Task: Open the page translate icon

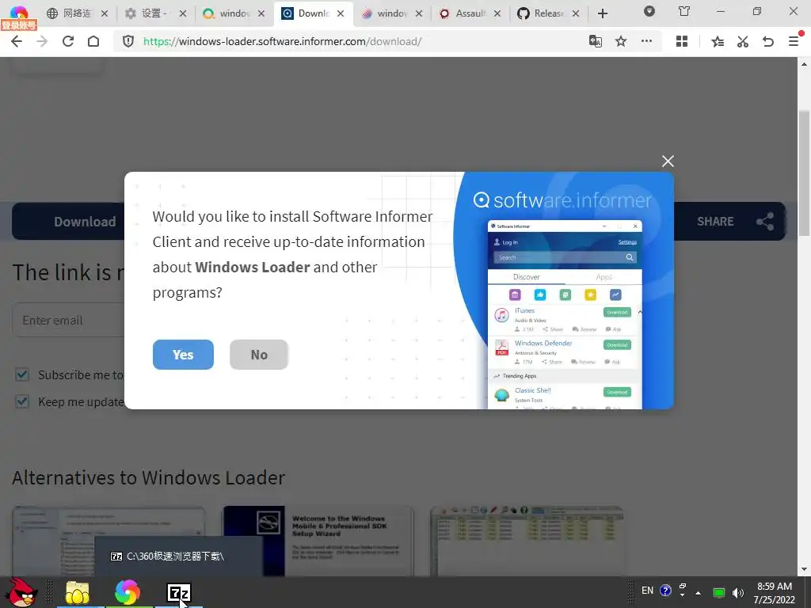Action: [x=596, y=41]
